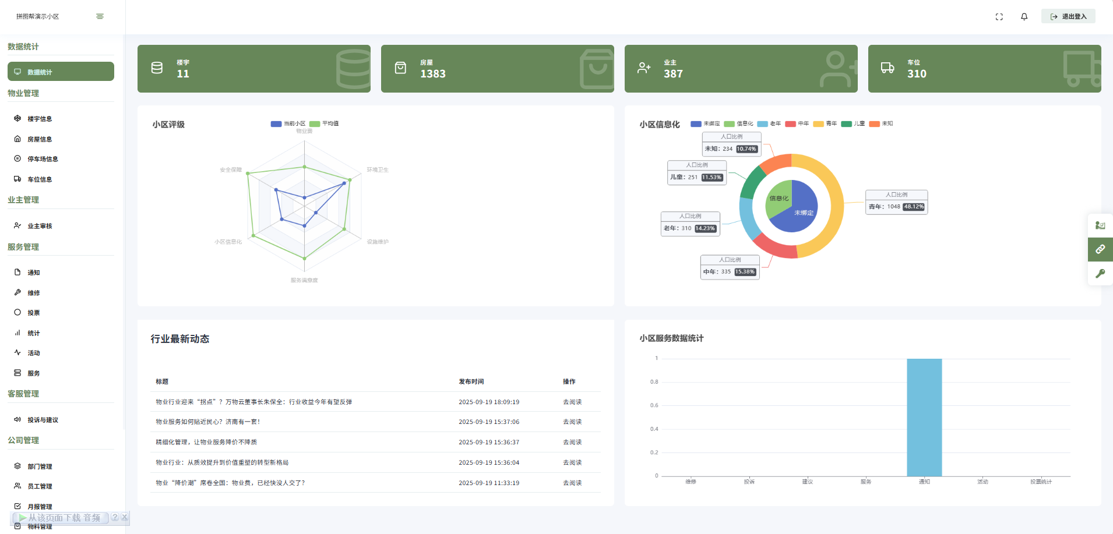Viewport: 1113px width, 534px height.
Task: Click the 退出登入 logout button
Action: tap(1068, 16)
